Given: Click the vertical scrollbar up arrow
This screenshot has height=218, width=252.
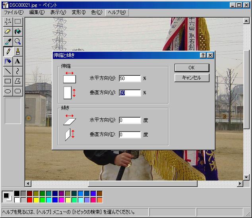Looking at the screenshot, I should click(x=246, y=21).
